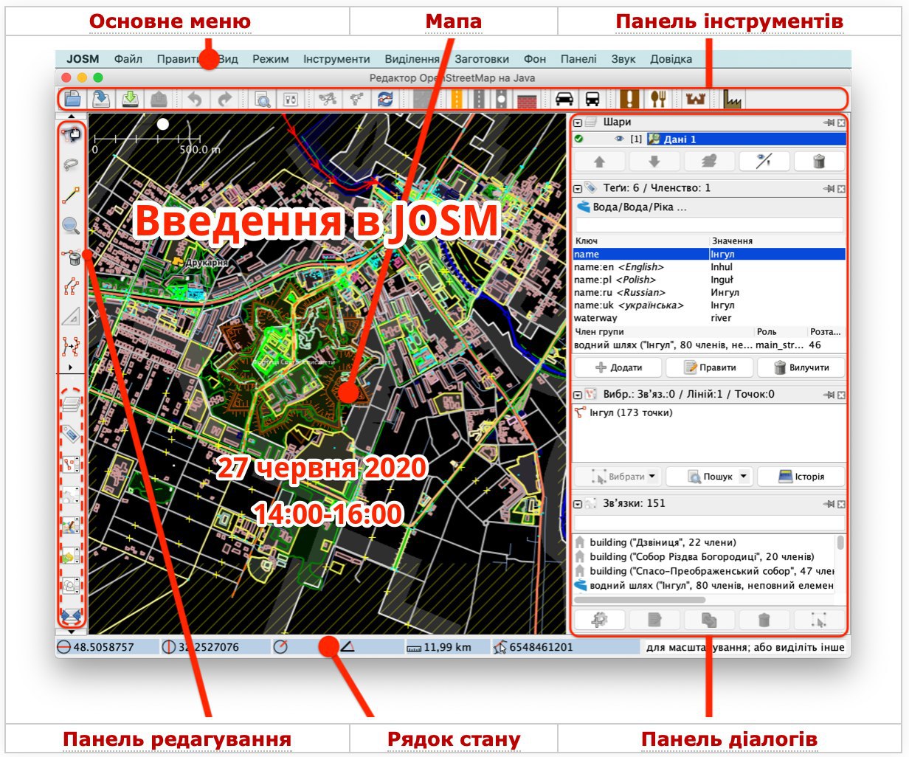The width and height of the screenshot is (909, 757).
Task: Click the Undo arrow in the toolbar
Action: [194, 99]
